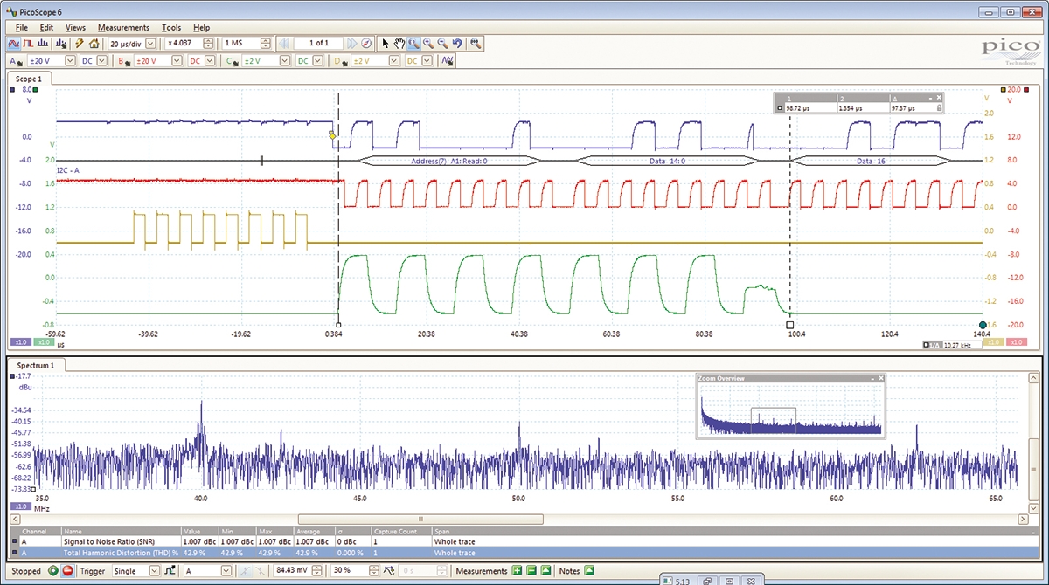This screenshot has height=585, width=1049.
Task: Open the Edit menu
Action: pos(46,27)
